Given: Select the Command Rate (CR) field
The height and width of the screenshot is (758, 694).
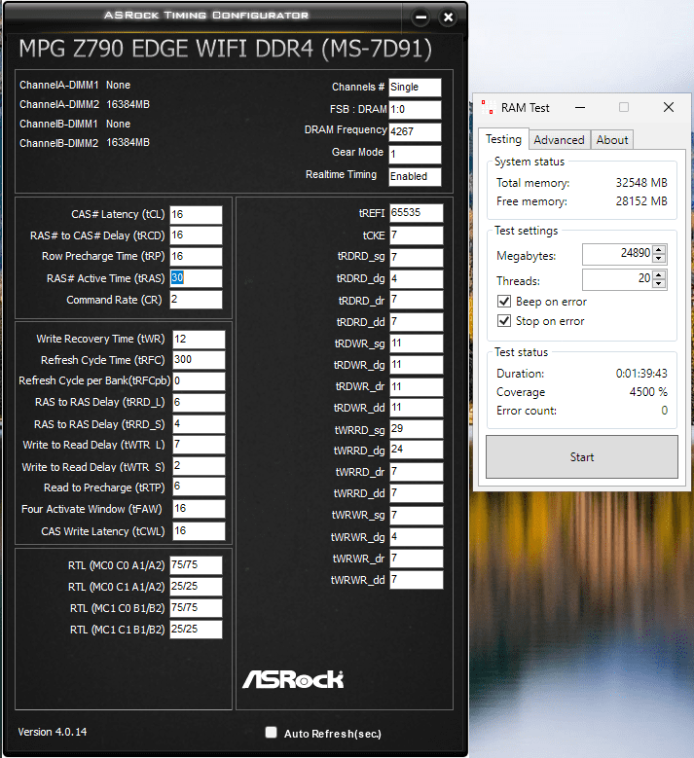Looking at the screenshot, I should pos(196,300).
